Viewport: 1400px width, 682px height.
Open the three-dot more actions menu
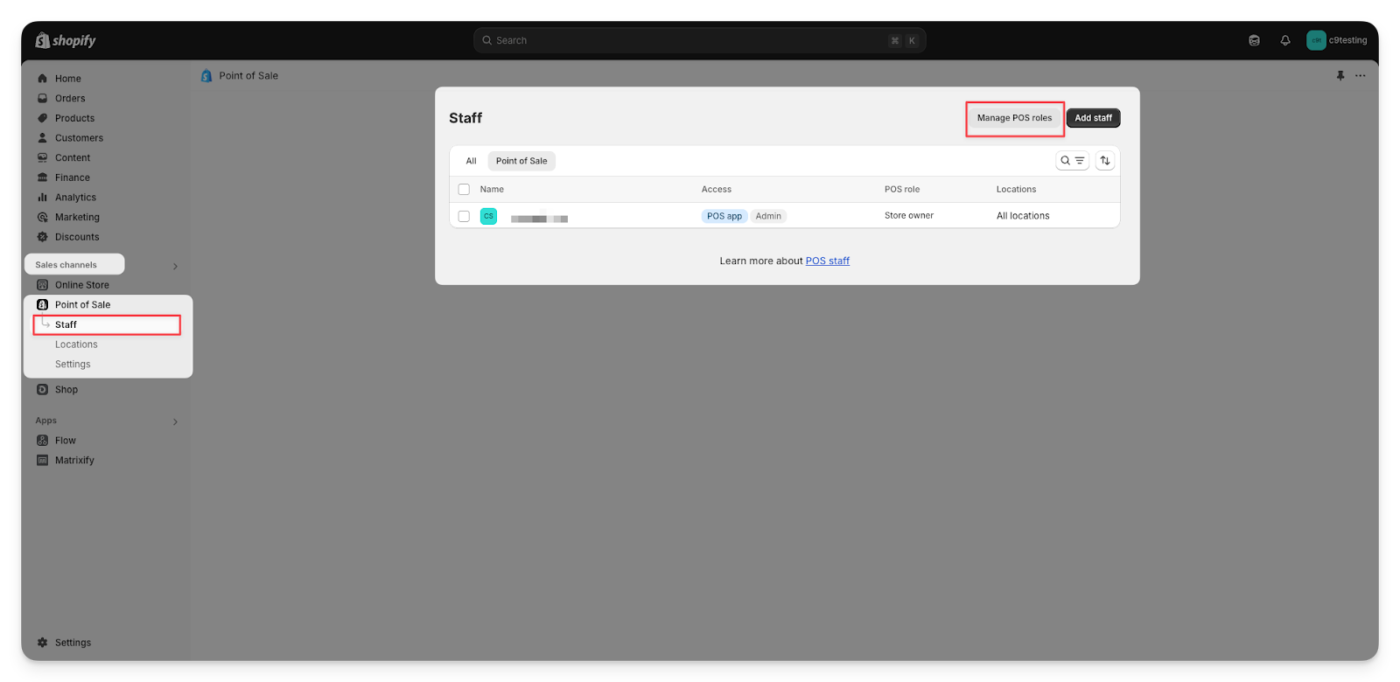(x=1361, y=76)
